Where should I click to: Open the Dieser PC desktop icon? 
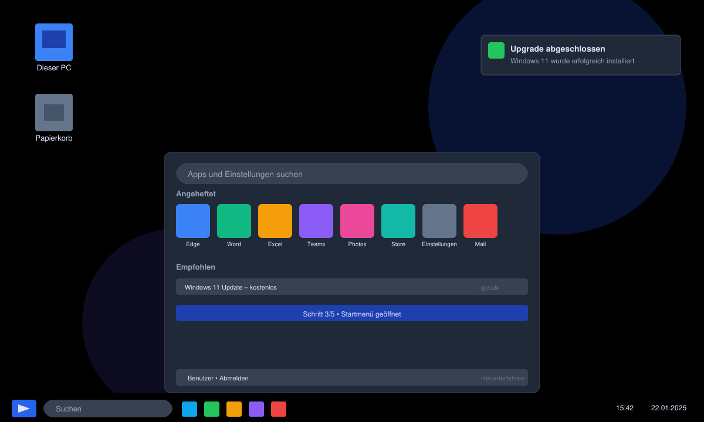tap(54, 42)
